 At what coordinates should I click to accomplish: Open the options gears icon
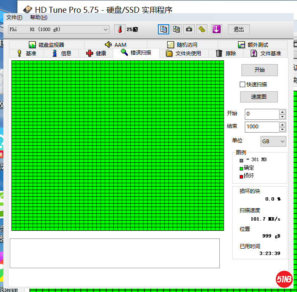click(x=202, y=29)
